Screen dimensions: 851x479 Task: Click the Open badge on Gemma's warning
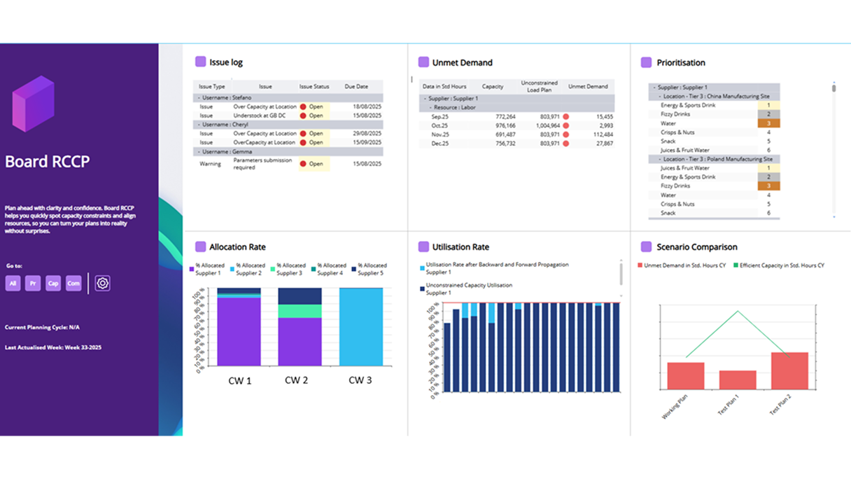pos(313,163)
